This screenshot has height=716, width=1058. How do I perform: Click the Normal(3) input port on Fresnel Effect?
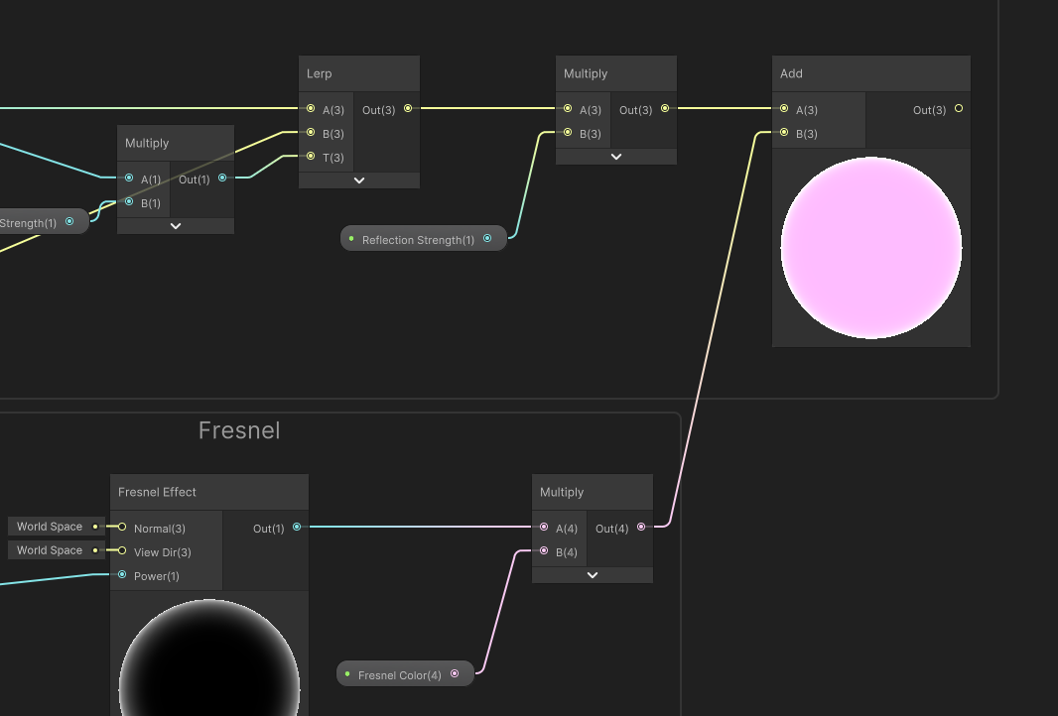click(122, 528)
